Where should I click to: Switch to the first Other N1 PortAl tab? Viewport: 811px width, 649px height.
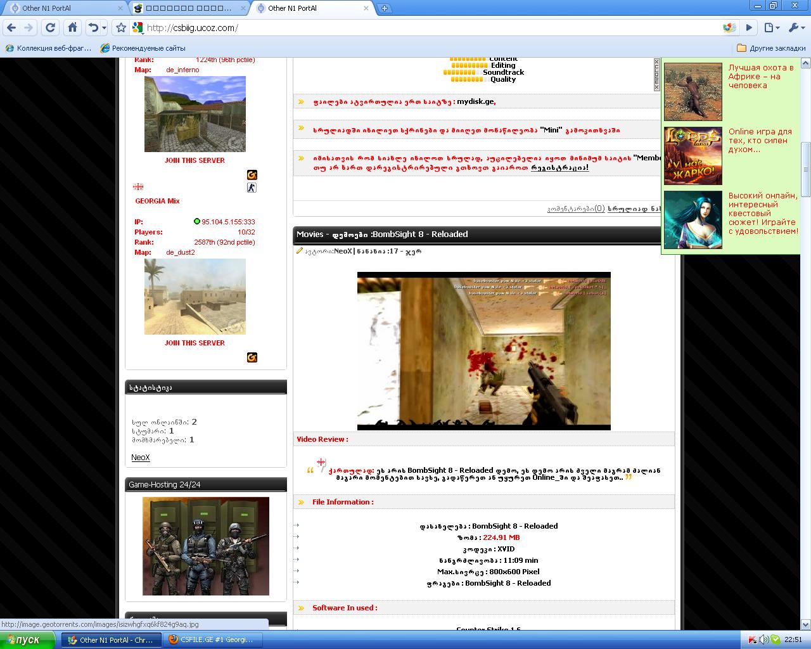(x=63, y=8)
